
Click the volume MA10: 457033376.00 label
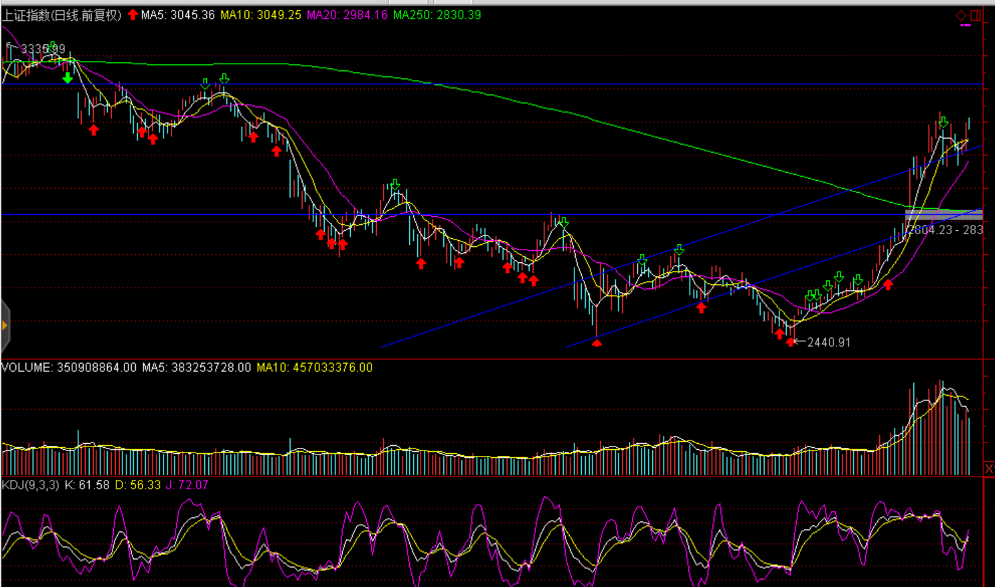(x=314, y=367)
